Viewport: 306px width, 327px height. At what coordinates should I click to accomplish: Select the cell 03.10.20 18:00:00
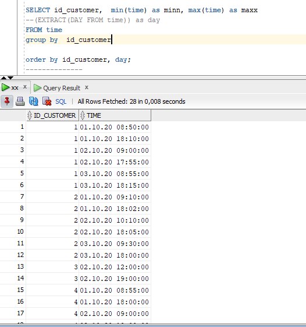pyautogui.click(x=115, y=255)
